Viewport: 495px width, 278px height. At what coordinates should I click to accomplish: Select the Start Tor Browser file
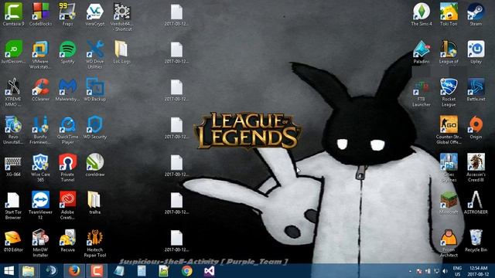(13, 205)
